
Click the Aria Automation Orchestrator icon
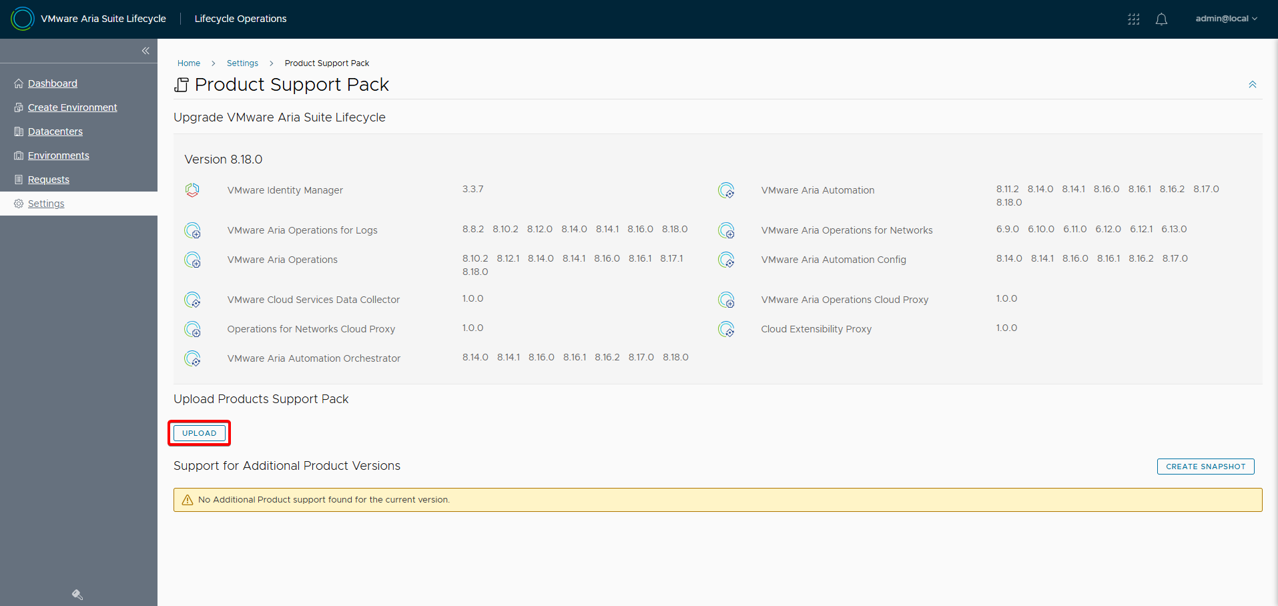coord(192,359)
